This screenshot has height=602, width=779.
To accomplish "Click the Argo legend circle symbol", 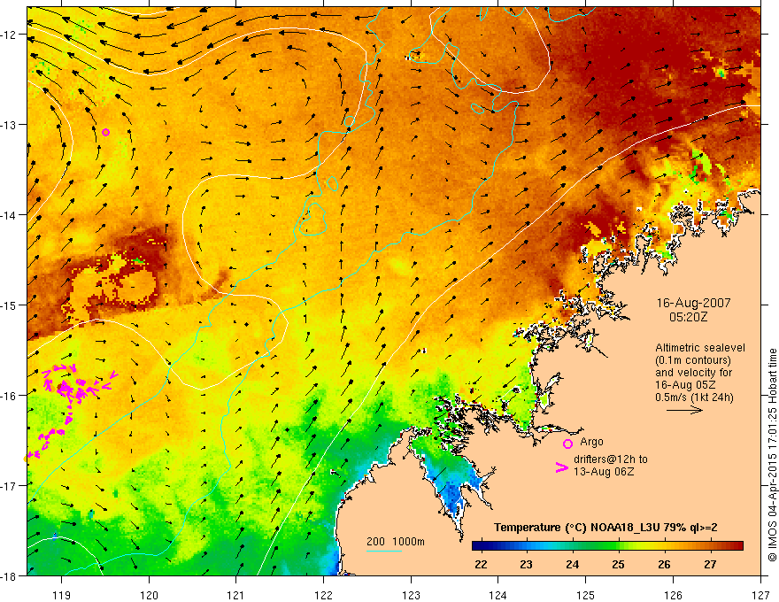I will point(567,444).
